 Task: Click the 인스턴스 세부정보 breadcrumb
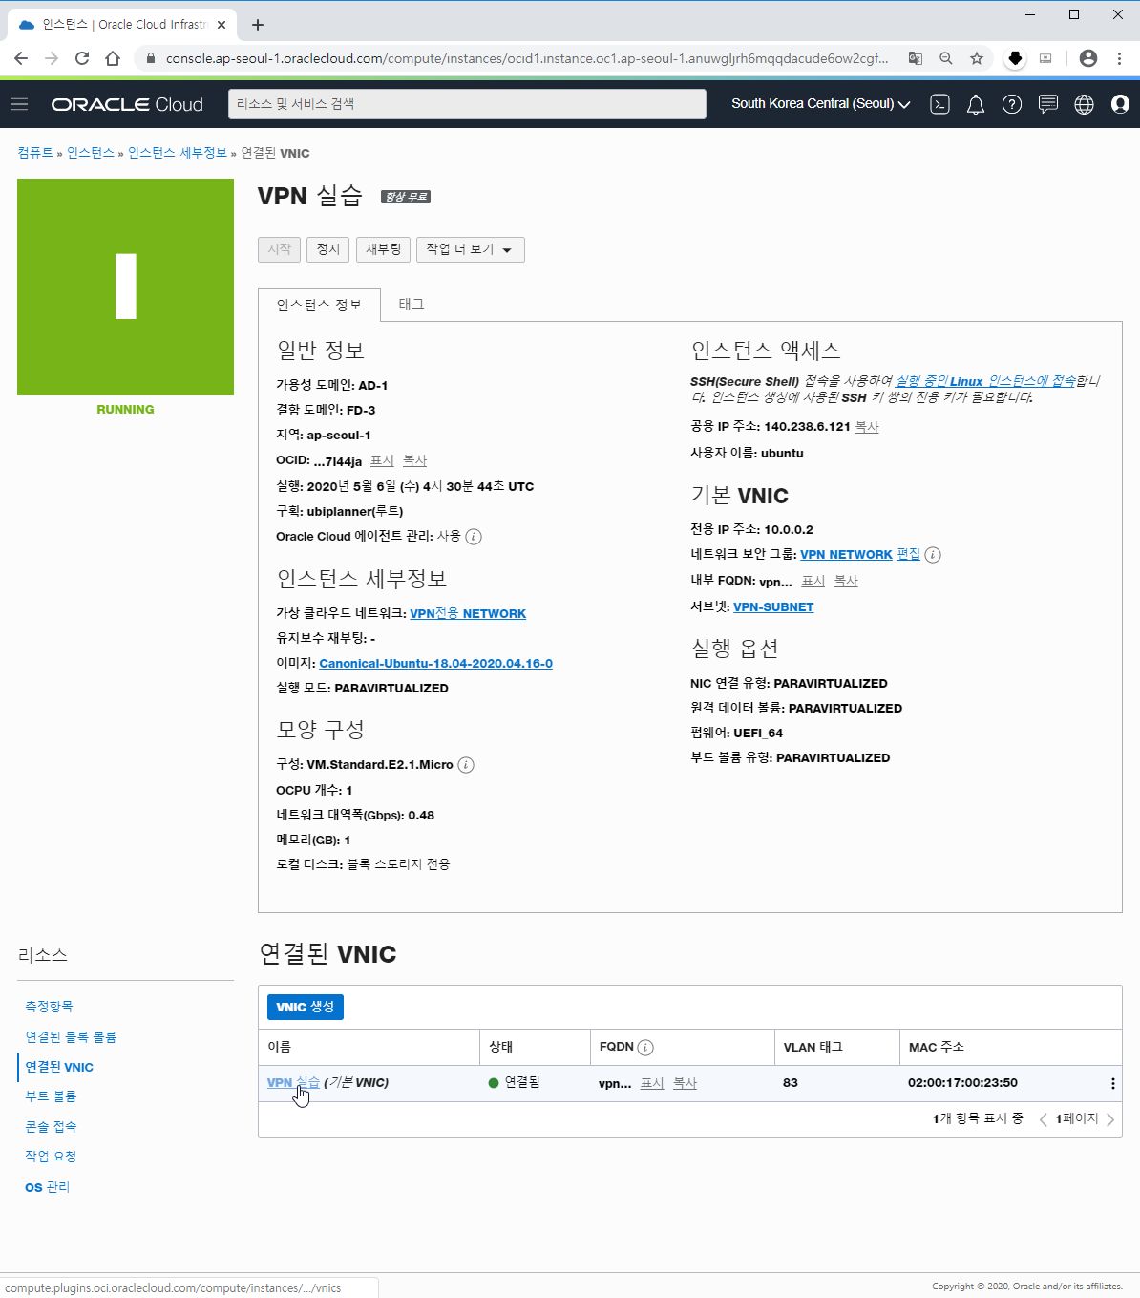178,153
